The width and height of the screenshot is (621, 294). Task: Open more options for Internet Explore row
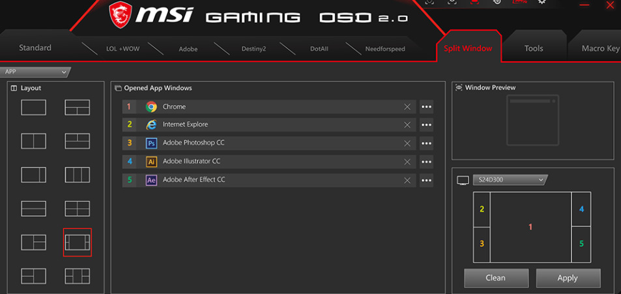pos(426,125)
